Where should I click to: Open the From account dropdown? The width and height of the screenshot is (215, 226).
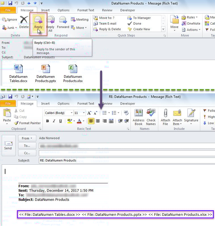click(27, 138)
